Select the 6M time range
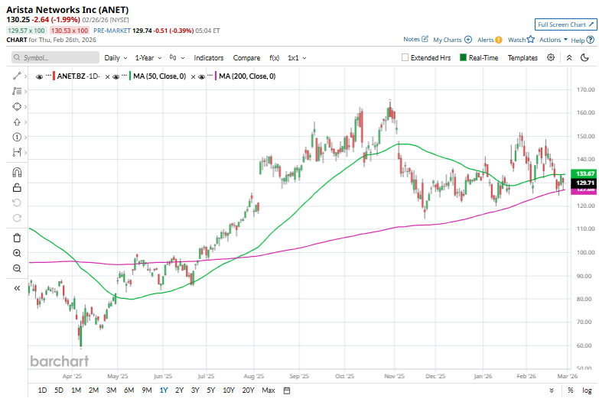599x405 pixels. (x=129, y=390)
